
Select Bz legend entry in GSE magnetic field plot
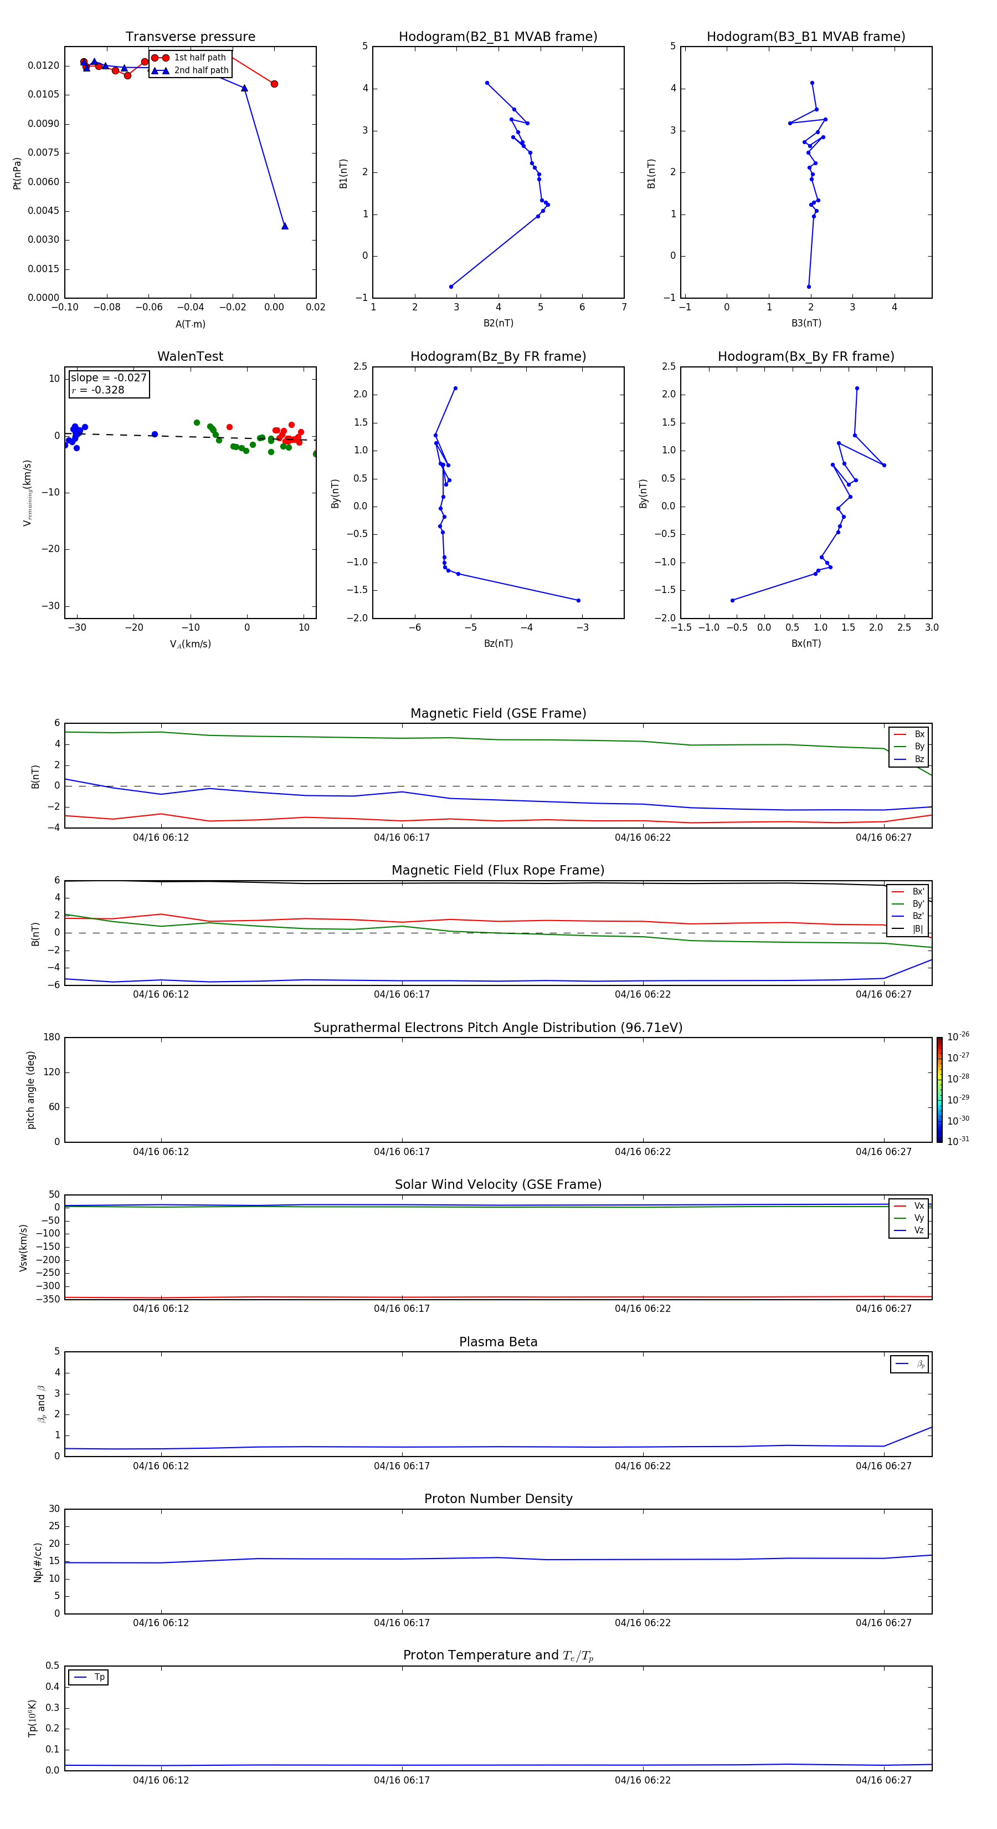[909, 759]
